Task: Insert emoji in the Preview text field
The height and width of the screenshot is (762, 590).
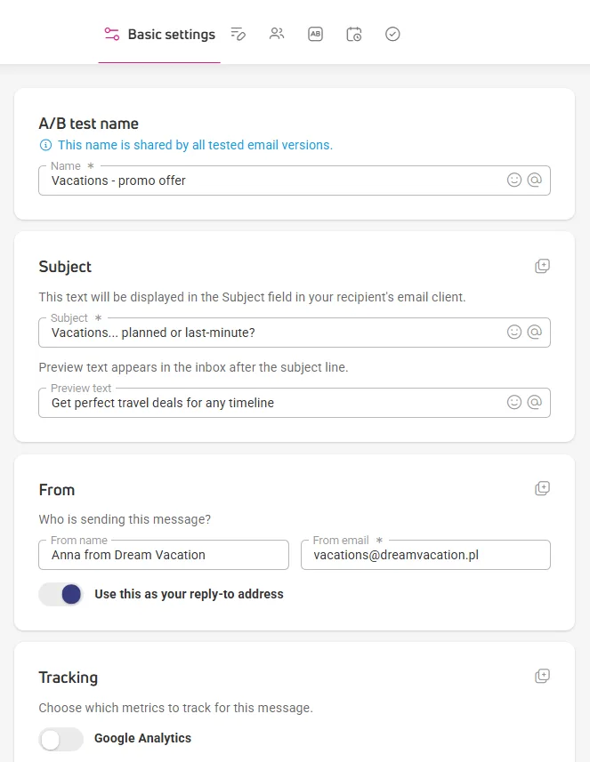Action: [x=514, y=402]
